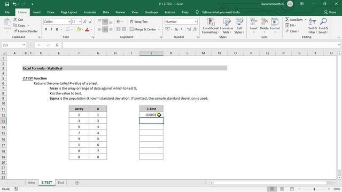Add a new sheet with plus button
The height and width of the screenshot is (192, 342).
(77, 182)
